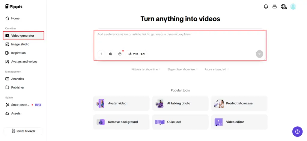Click the Avatars and voices icon
The image size is (307, 141).
point(7,61)
